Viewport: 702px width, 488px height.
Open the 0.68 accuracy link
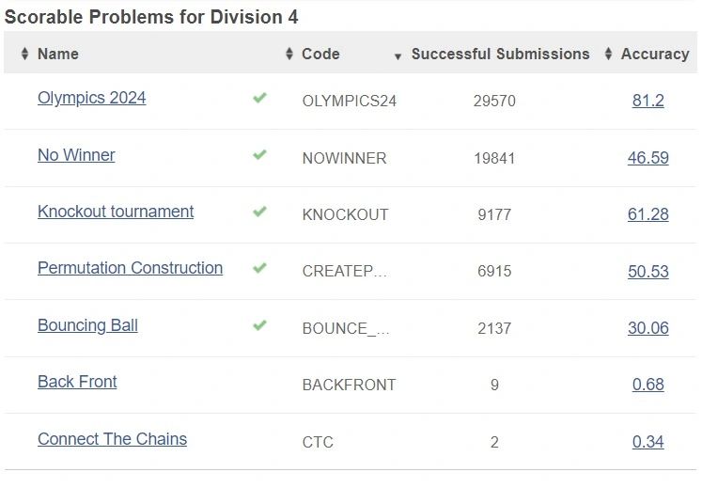point(647,385)
